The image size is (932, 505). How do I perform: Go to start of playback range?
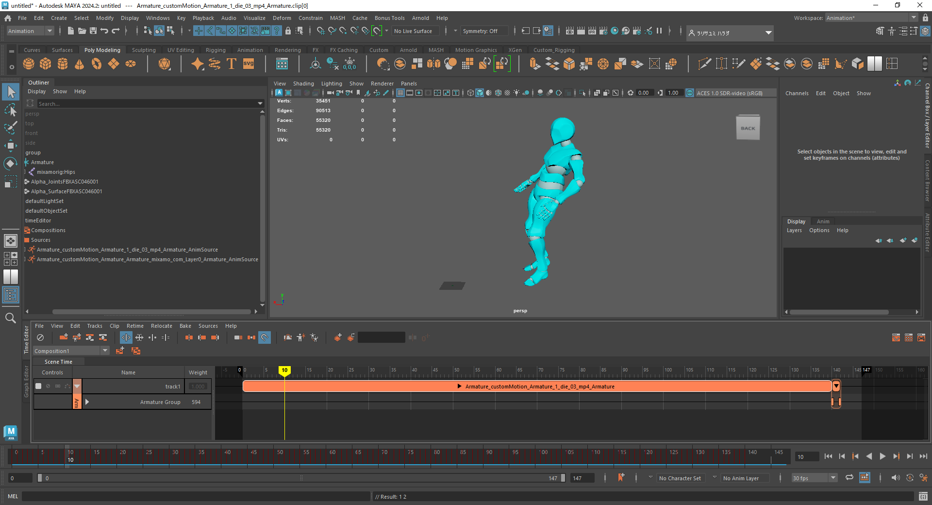pos(828,456)
